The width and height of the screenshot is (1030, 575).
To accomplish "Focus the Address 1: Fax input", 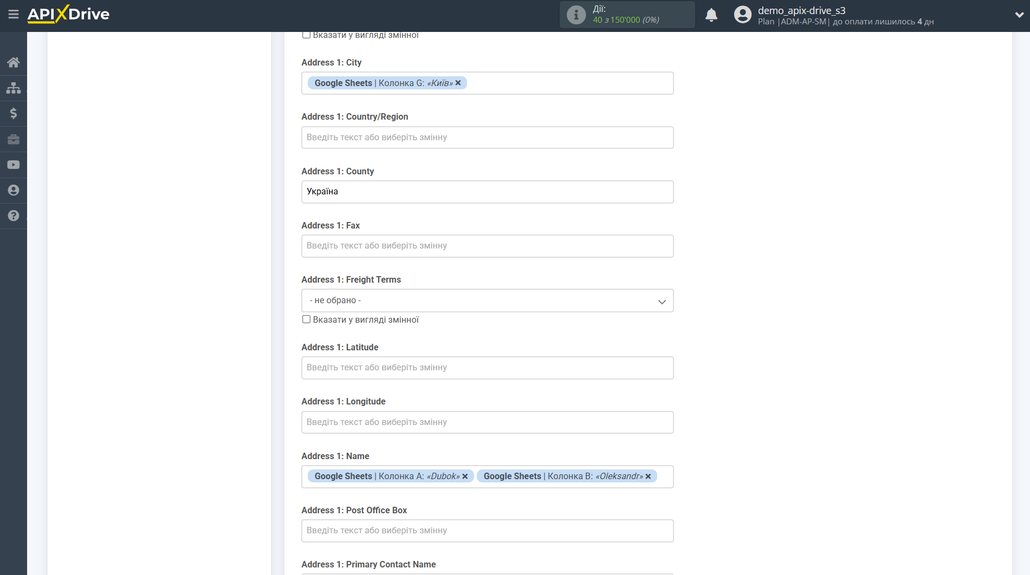I will coord(488,246).
